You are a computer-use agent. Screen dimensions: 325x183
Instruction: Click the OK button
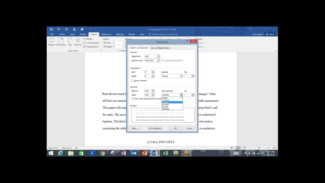(x=175, y=128)
